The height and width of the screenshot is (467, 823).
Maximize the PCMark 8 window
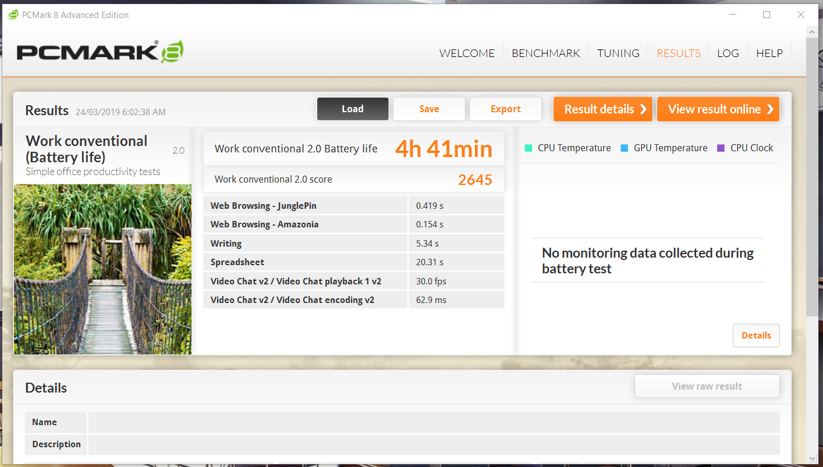coord(767,15)
